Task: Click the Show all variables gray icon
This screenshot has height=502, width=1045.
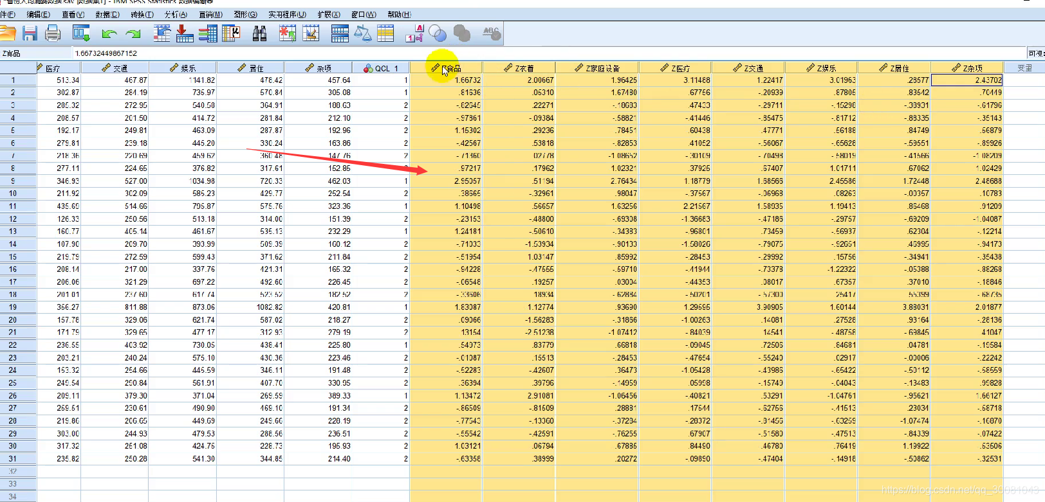Action: (461, 33)
